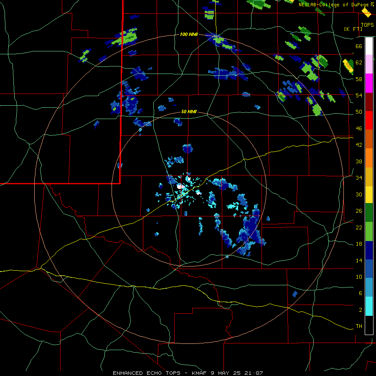Click the 21:07 time stamp

coord(254,373)
